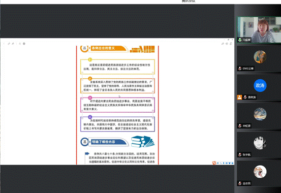This screenshot has height=193, width=281.
Task: Click the round globe-like icon in right toolbar
Action: click(227, 44)
